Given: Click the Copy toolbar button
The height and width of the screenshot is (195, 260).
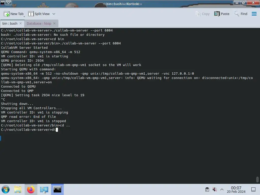Looking at the screenshot, I should point(202,14).
